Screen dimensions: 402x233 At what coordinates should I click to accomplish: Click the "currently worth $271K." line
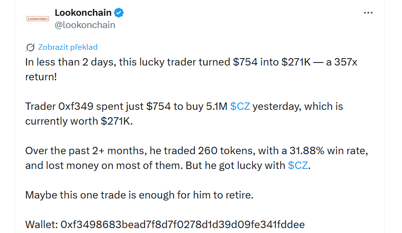79,121
